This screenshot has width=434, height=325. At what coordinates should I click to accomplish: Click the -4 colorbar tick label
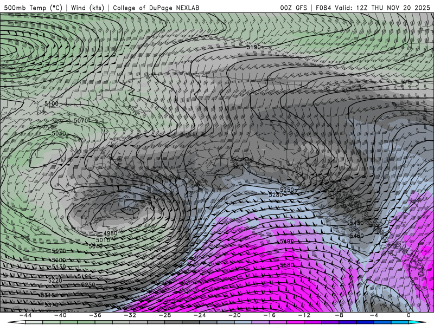click(374, 315)
